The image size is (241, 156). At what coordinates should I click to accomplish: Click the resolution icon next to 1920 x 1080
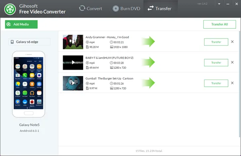[112, 47]
